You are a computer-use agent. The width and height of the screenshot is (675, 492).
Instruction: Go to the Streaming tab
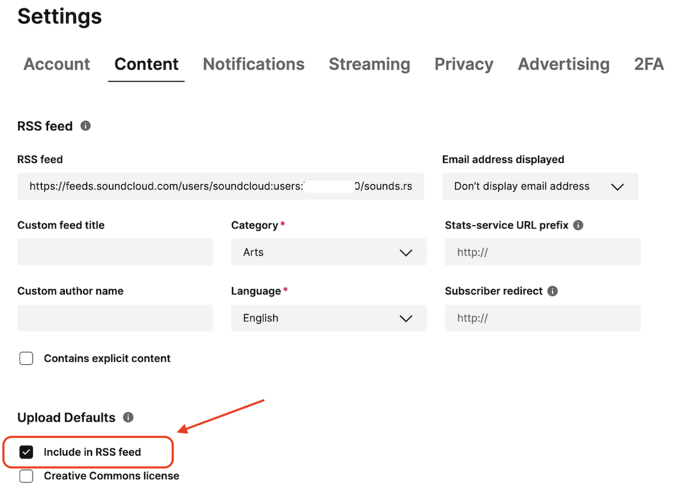tap(369, 64)
